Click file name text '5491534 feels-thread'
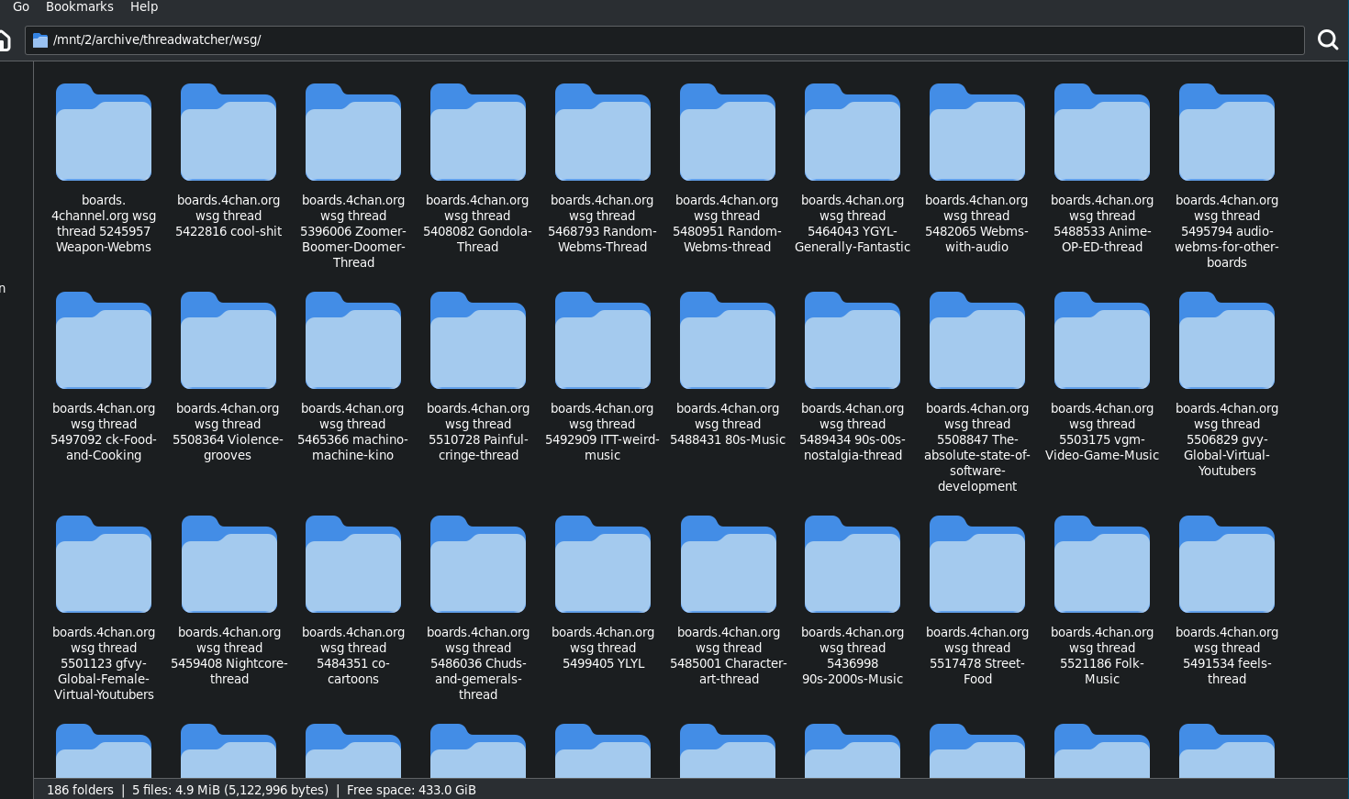 [1227, 671]
